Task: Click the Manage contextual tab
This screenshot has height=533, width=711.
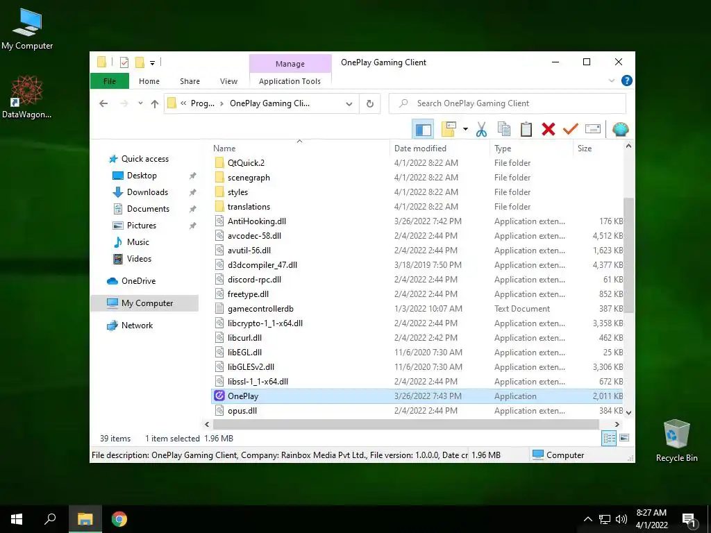Action: tap(290, 64)
